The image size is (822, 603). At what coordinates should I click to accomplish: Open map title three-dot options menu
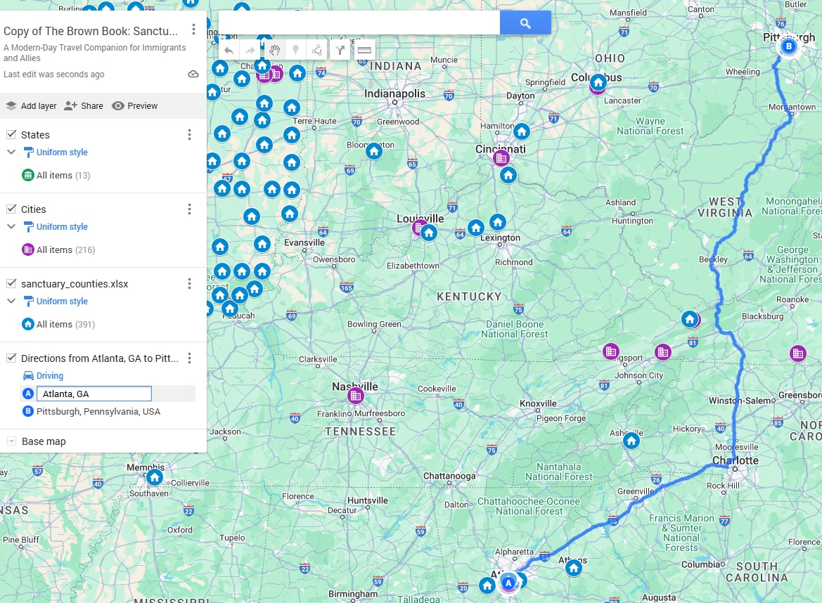click(193, 30)
